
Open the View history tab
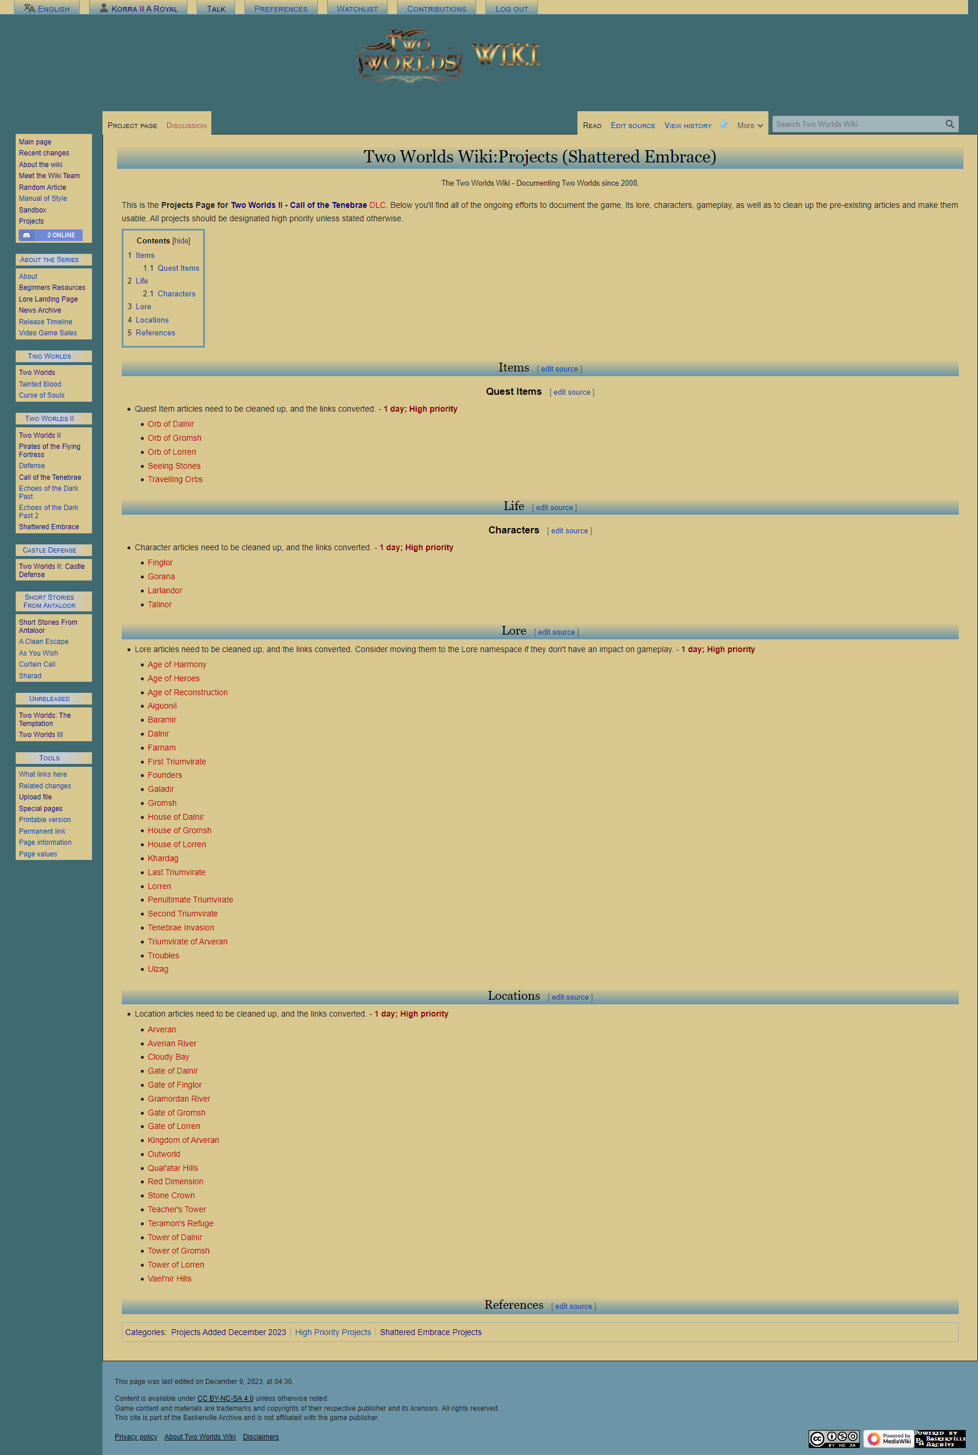[x=688, y=125]
